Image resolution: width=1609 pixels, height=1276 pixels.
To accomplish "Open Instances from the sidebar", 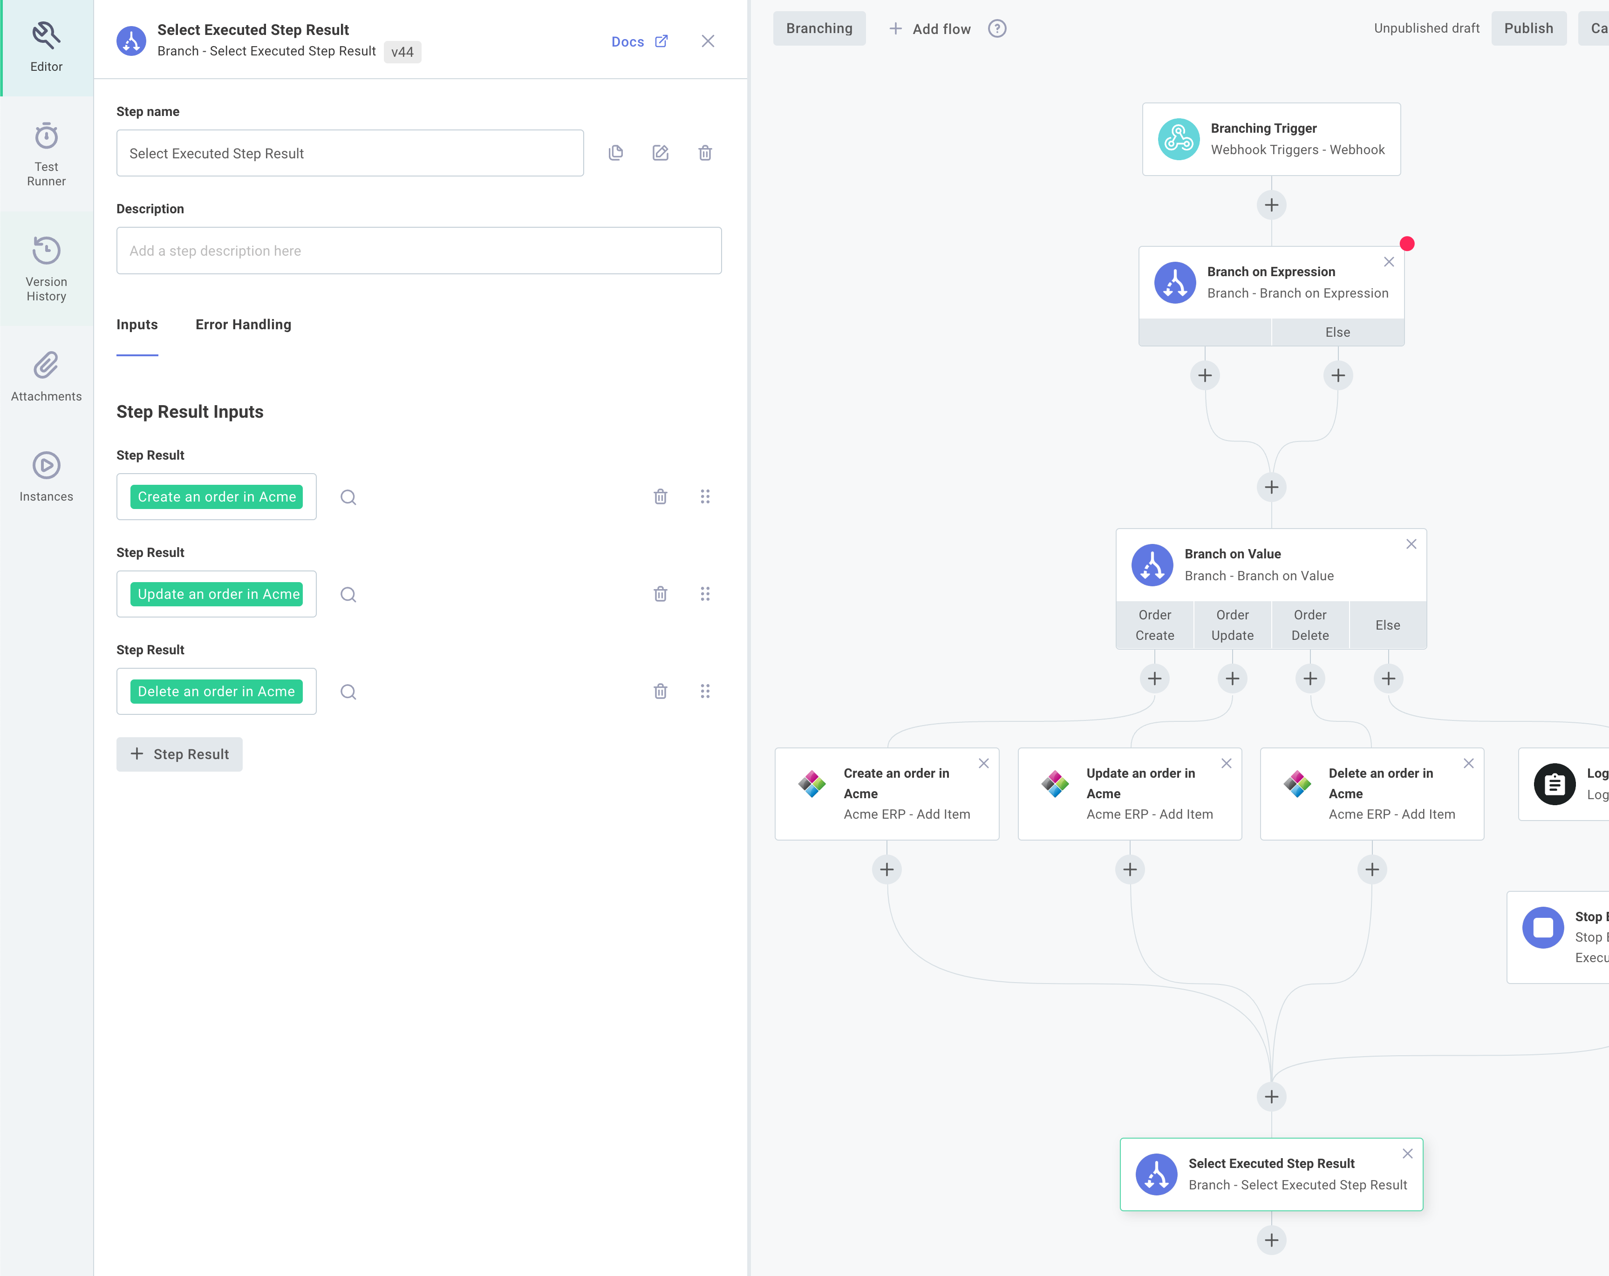I will (x=46, y=477).
